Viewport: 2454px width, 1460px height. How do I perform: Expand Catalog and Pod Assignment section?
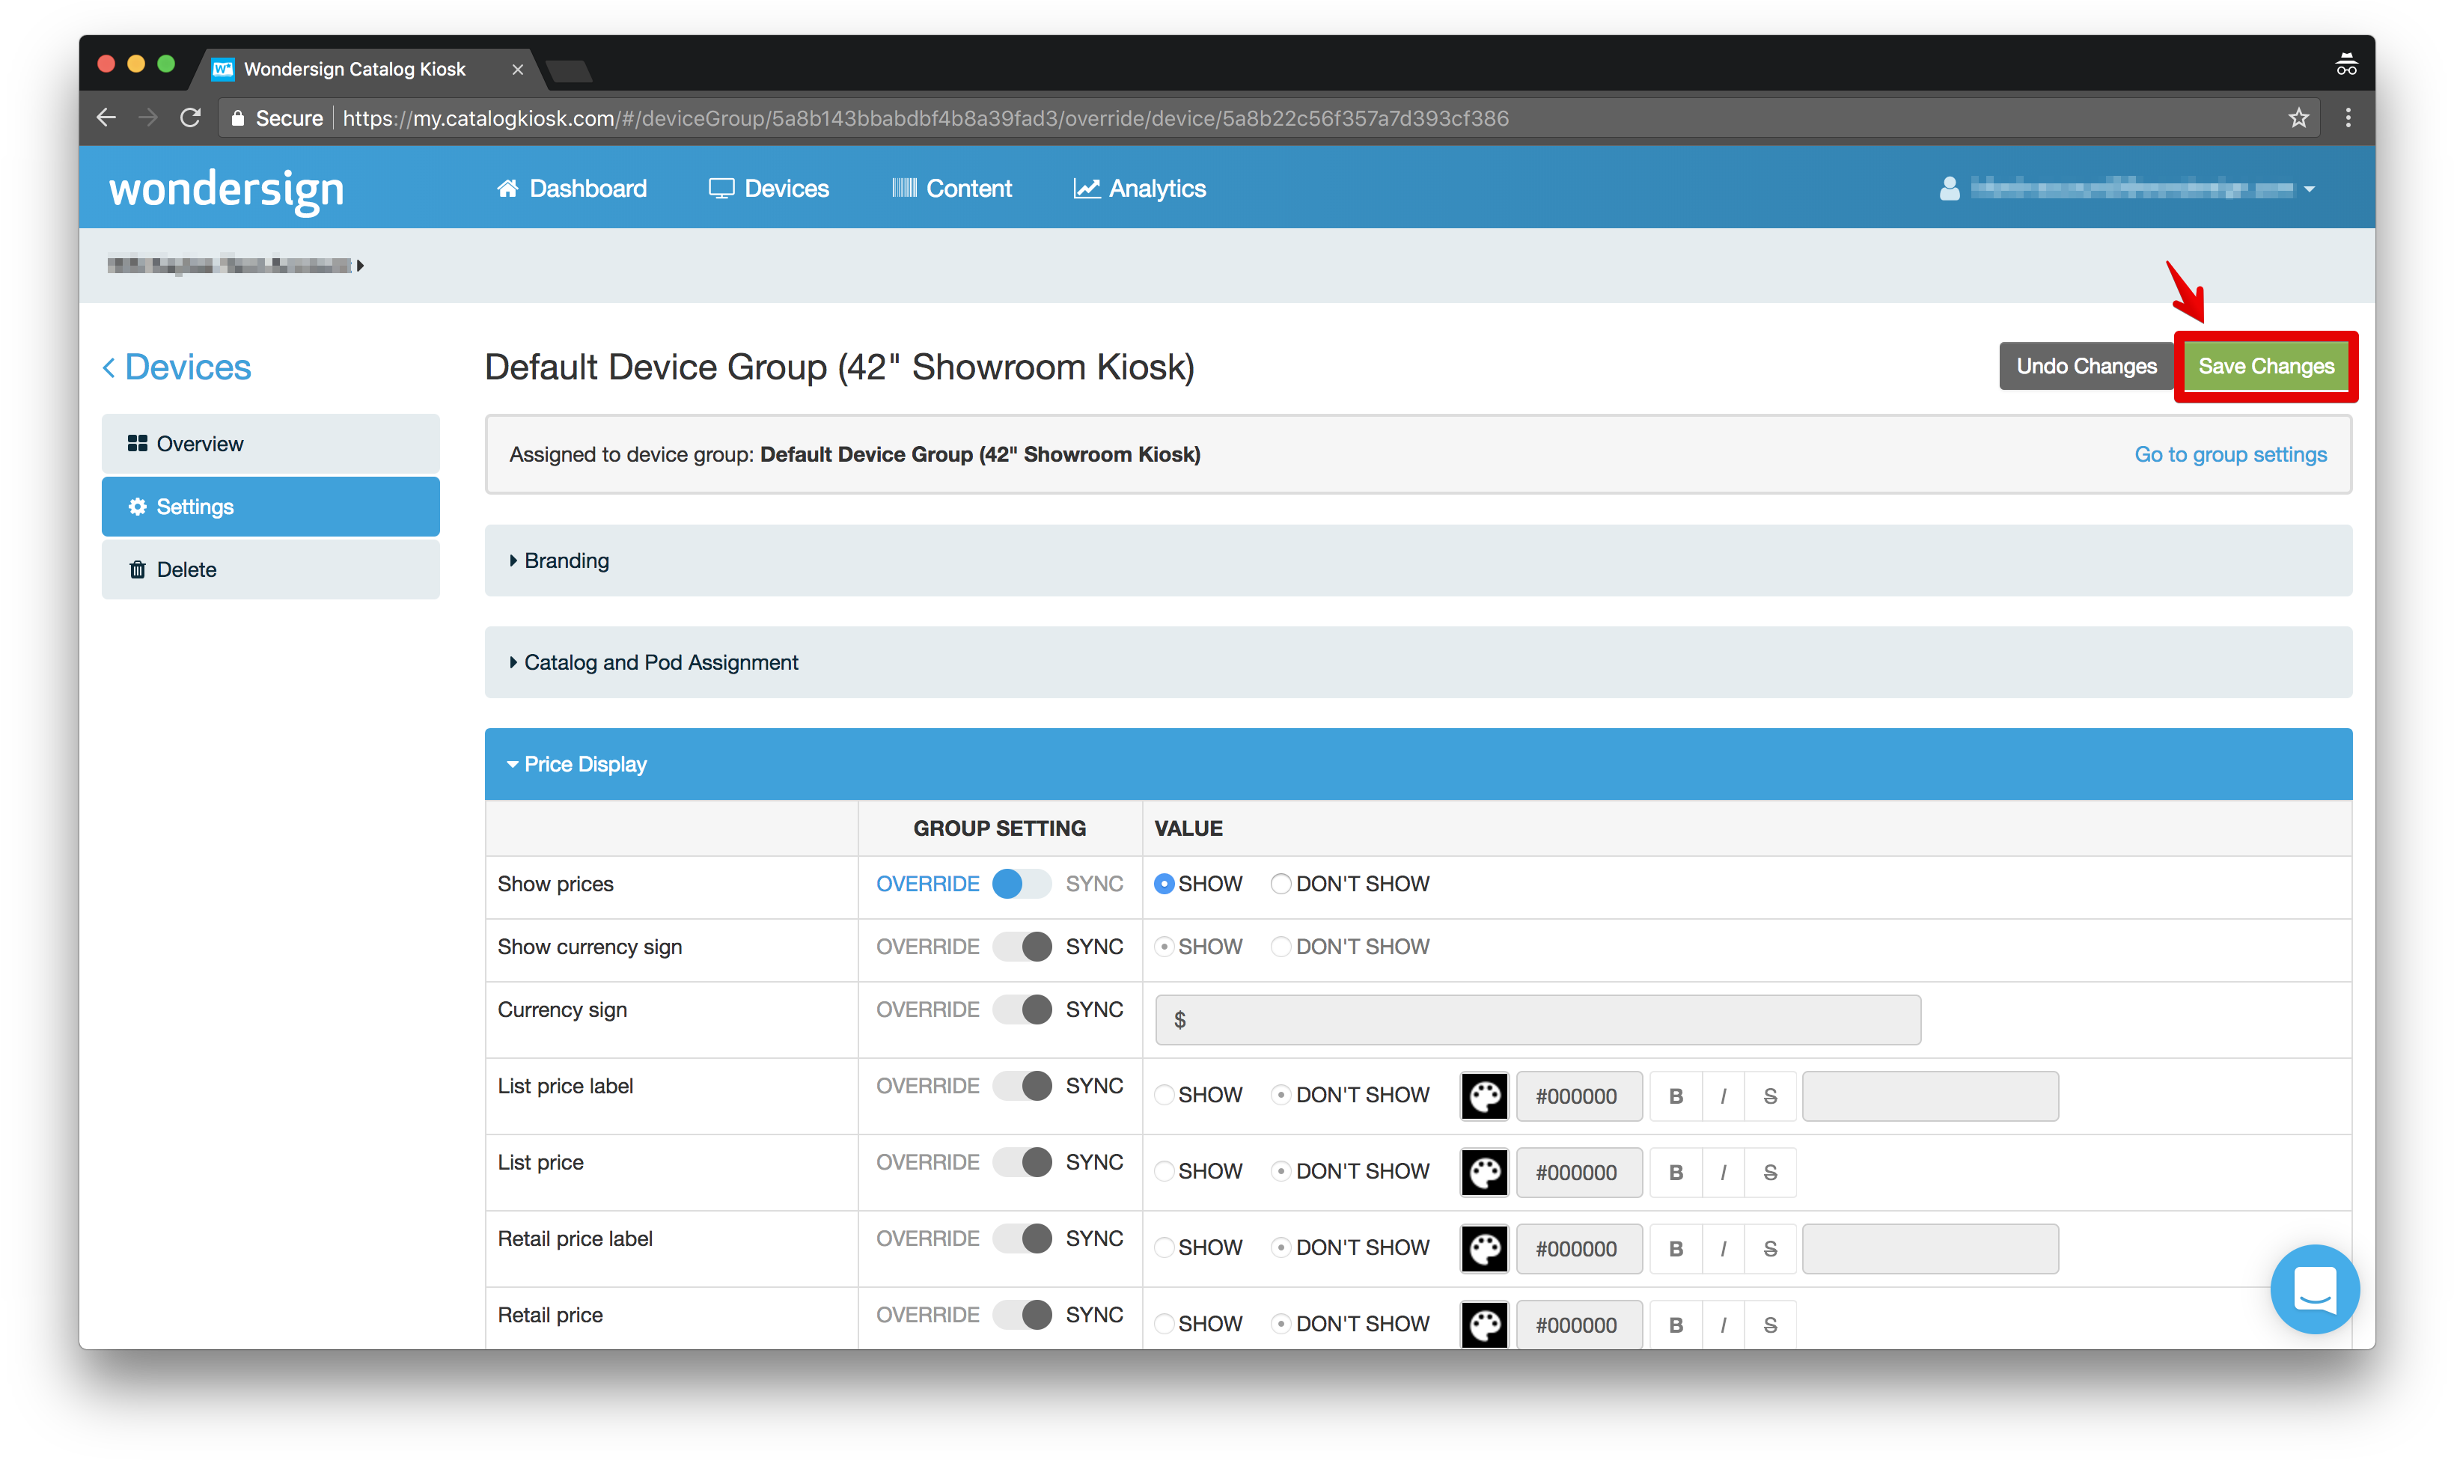[660, 662]
